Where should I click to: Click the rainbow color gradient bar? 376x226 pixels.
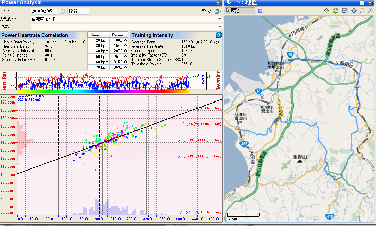pyautogui.click(x=104, y=91)
